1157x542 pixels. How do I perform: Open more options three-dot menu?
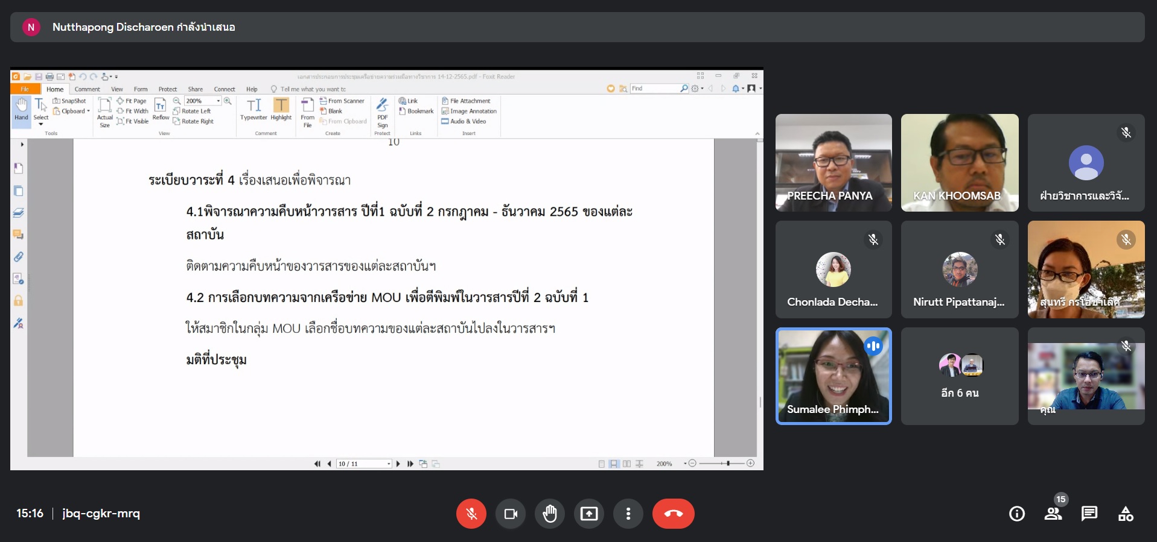[x=628, y=514]
